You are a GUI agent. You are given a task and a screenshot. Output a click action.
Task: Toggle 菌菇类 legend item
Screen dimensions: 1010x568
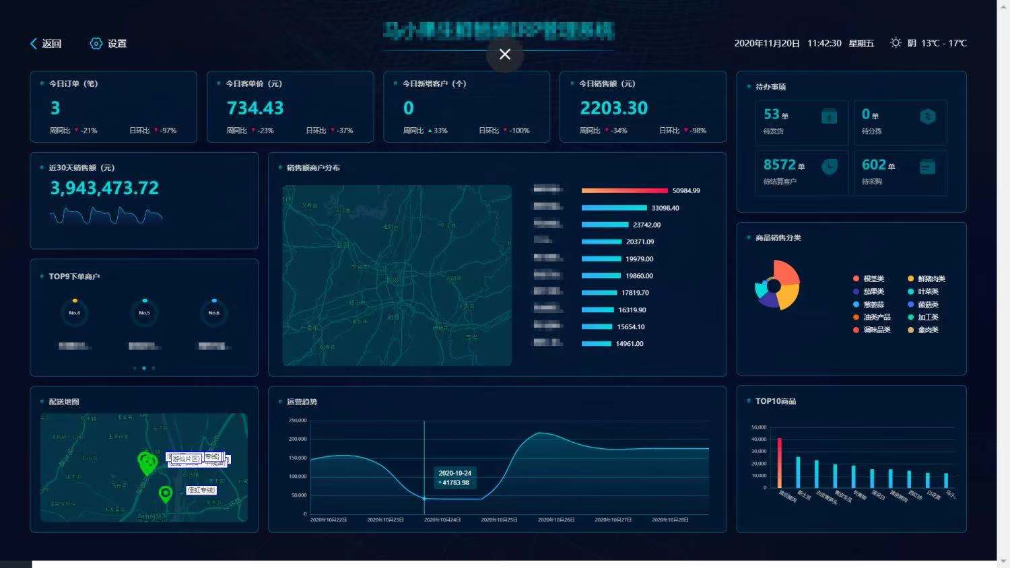923,304
